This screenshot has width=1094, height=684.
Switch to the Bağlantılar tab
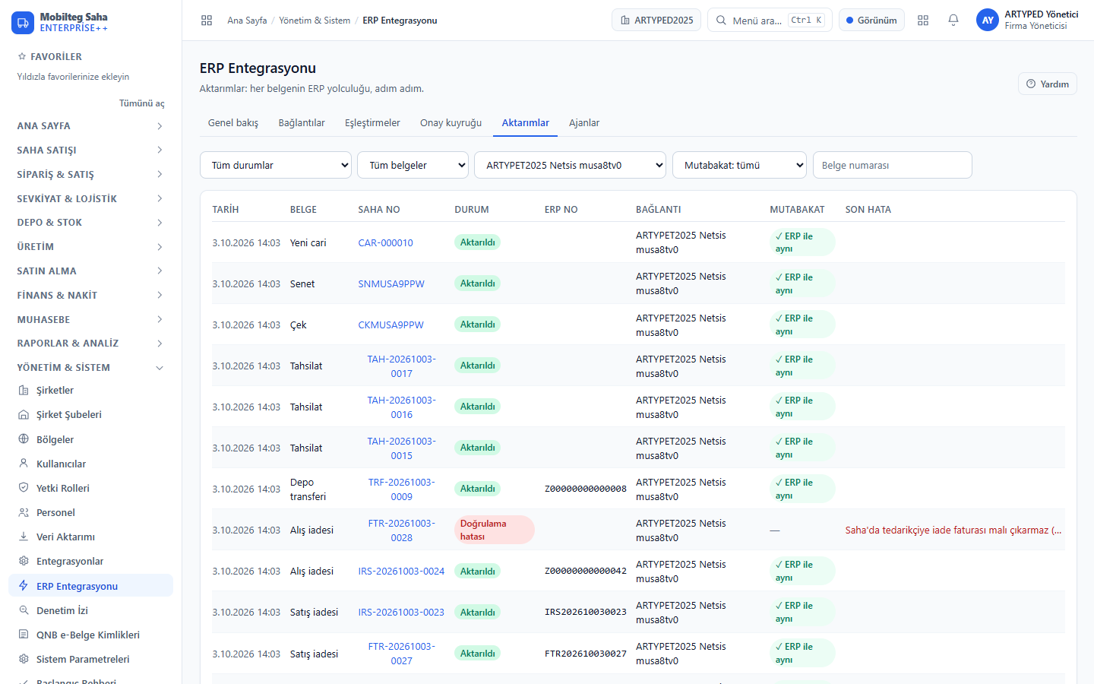tap(302, 123)
